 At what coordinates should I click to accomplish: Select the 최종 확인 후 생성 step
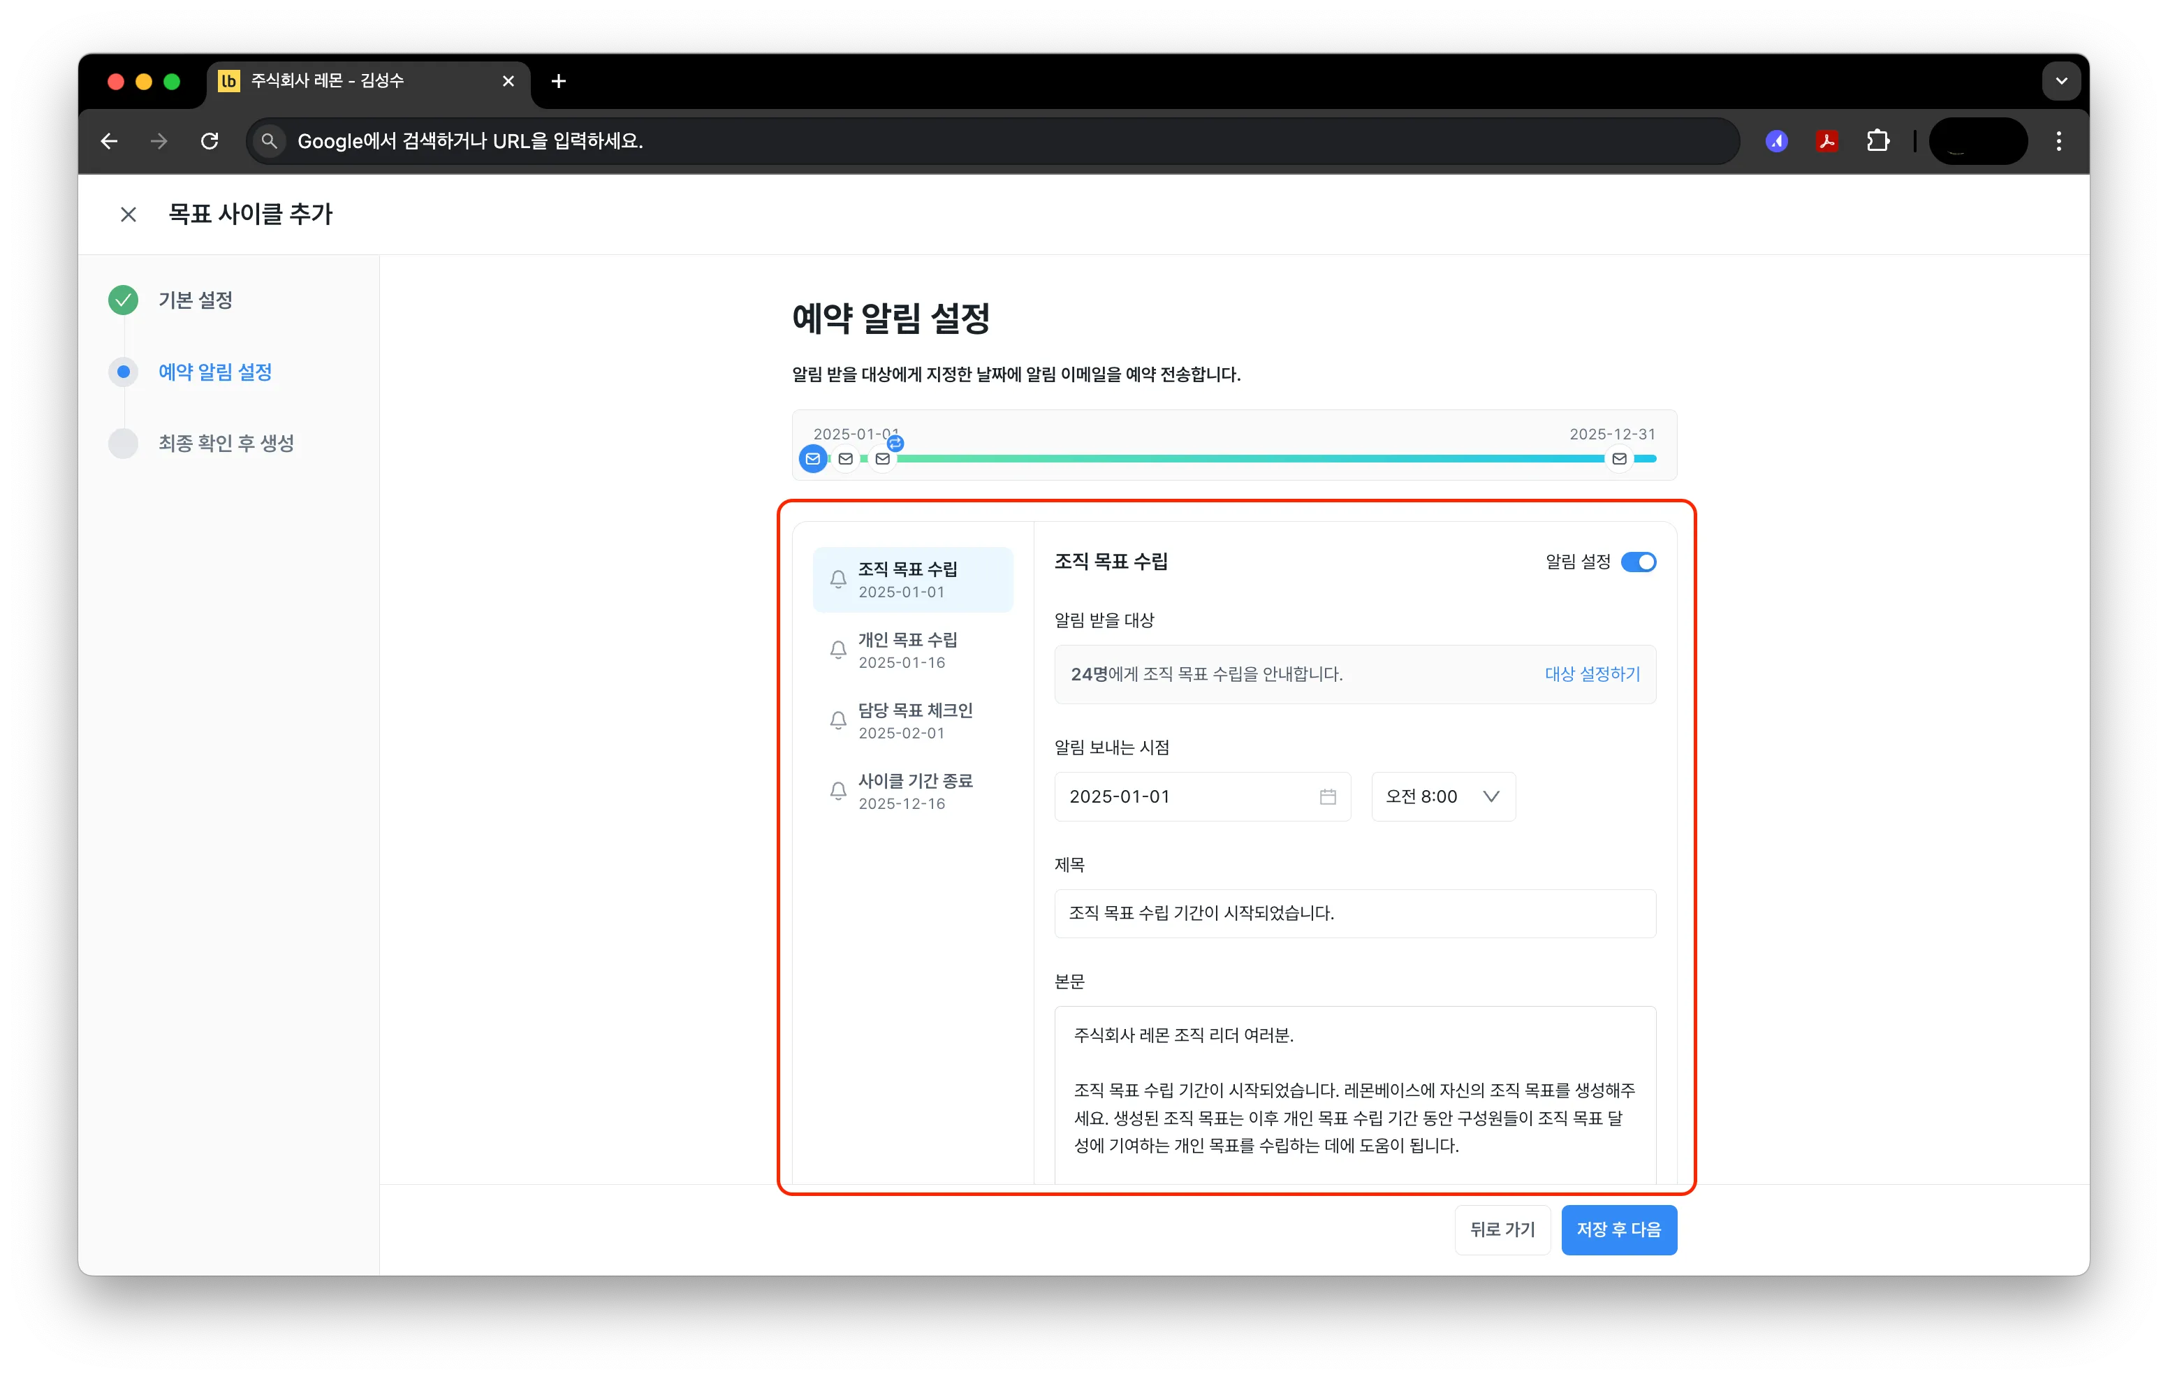[226, 443]
